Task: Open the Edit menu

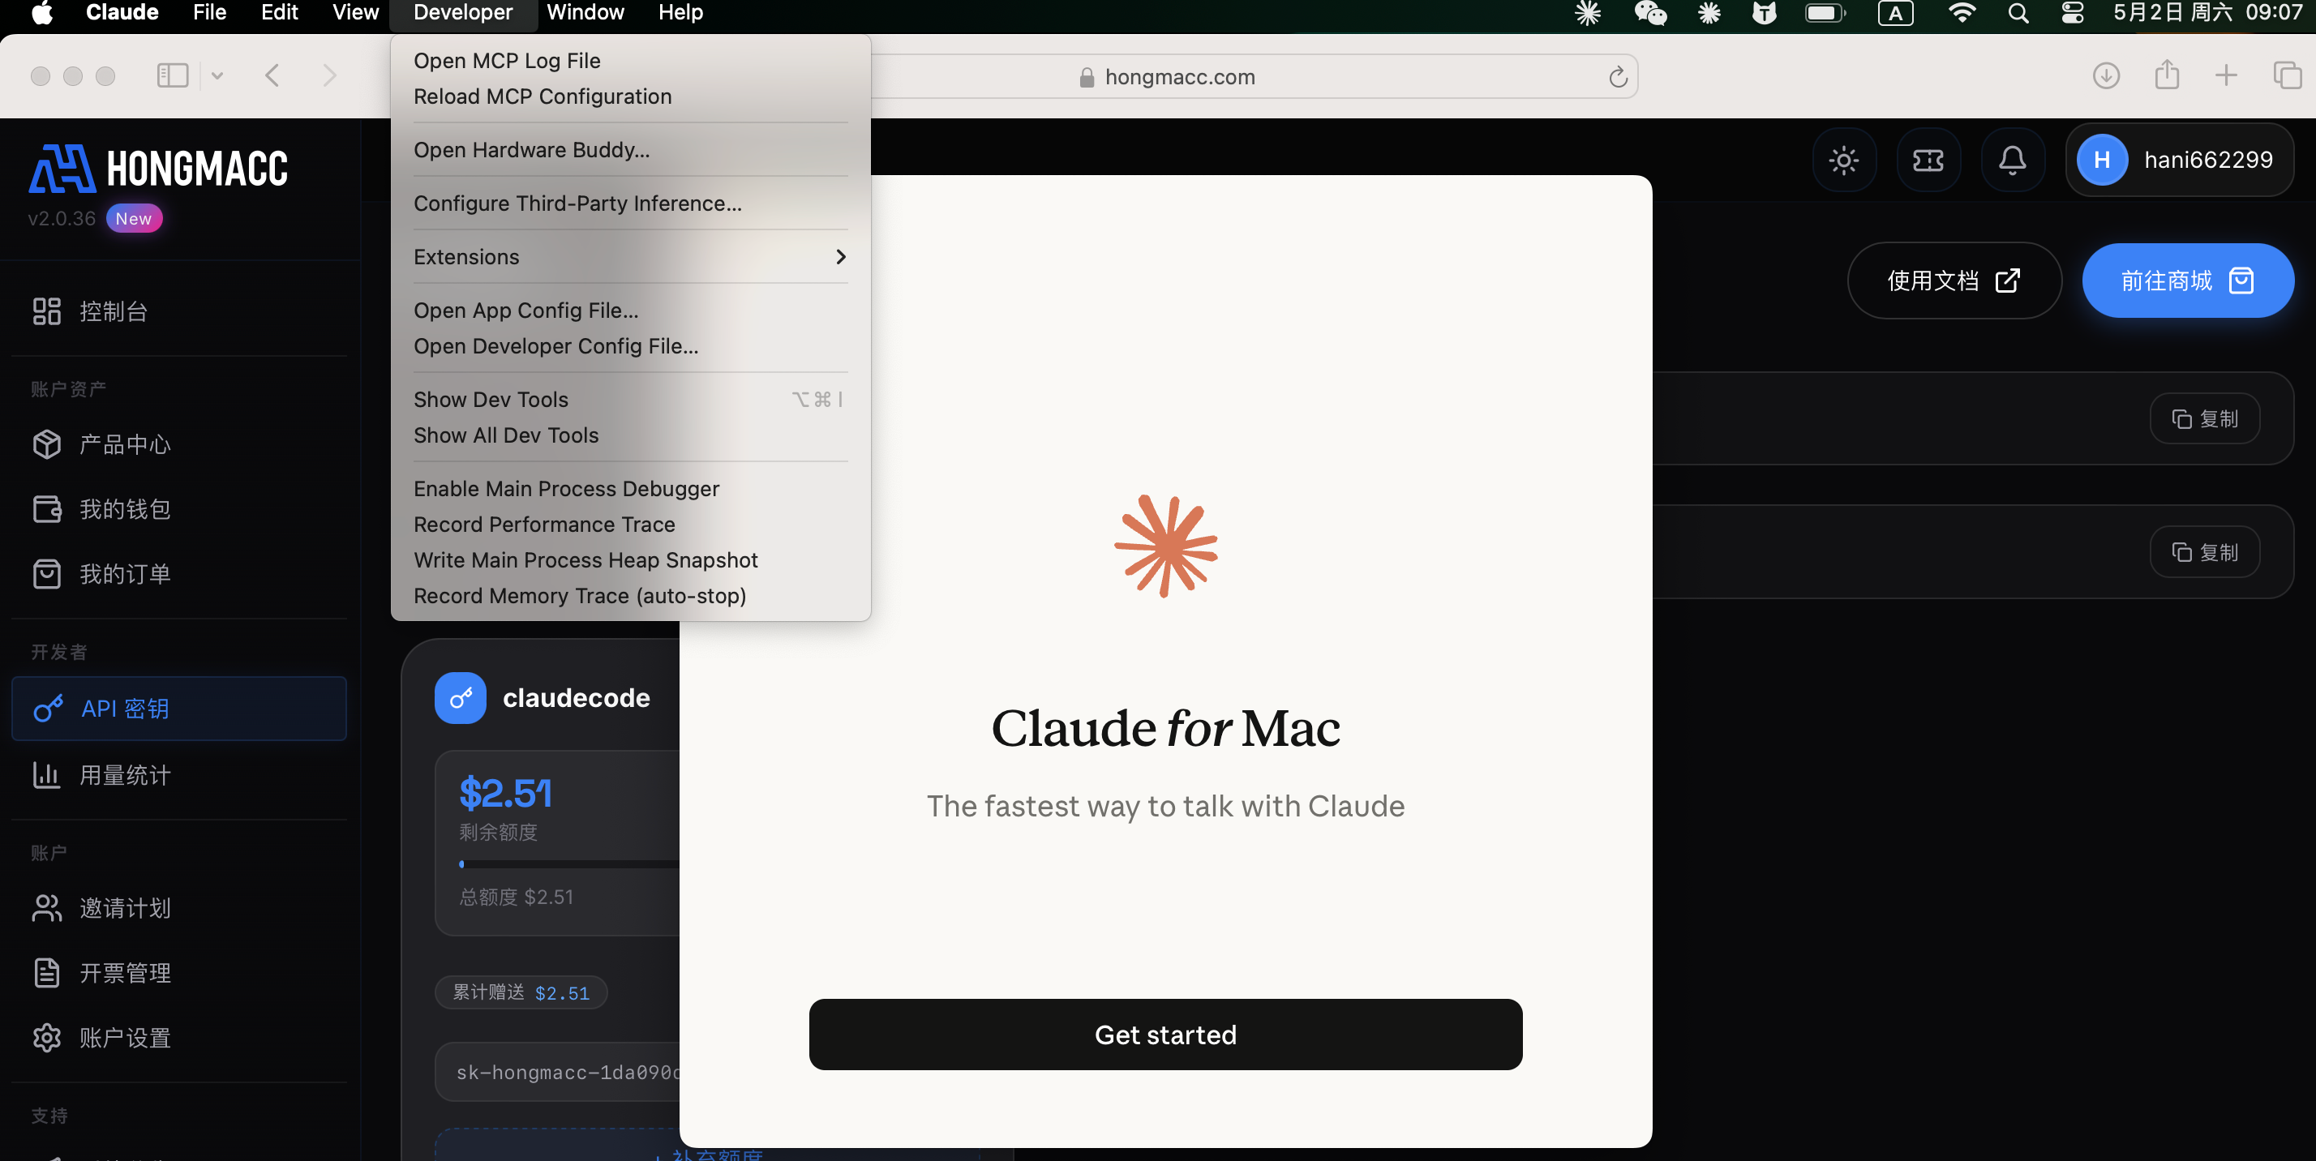Action: 280,13
